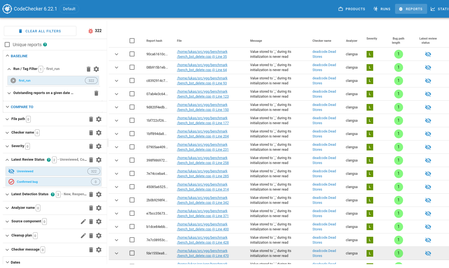The width and height of the screenshot is (449, 268).
Task: Open the REPORTS tab
Action: tap(411, 9)
